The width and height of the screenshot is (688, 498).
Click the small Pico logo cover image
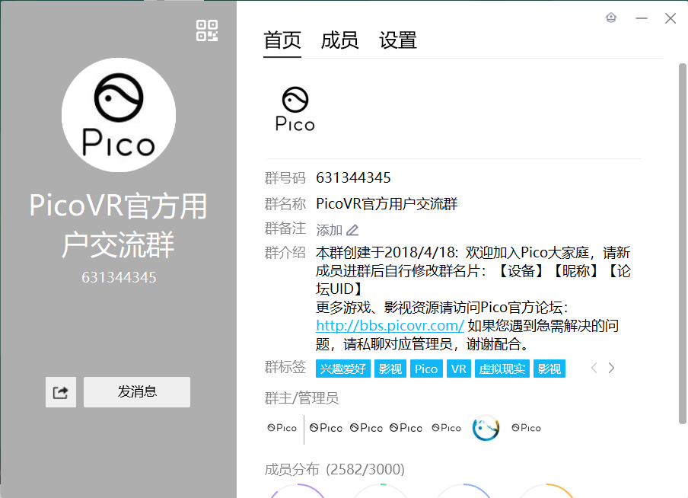click(x=295, y=109)
